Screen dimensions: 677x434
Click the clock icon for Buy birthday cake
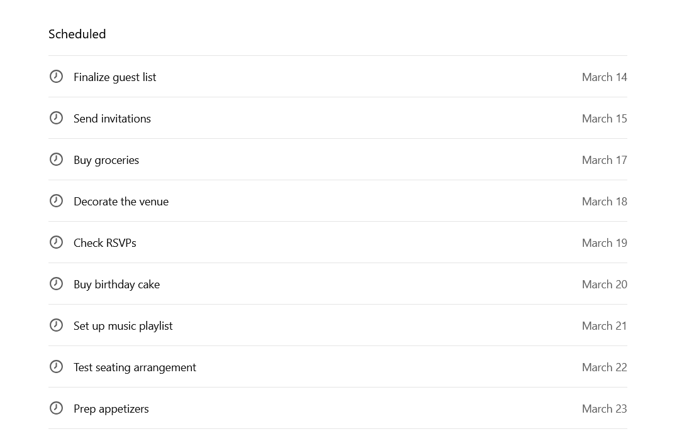[x=56, y=283]
